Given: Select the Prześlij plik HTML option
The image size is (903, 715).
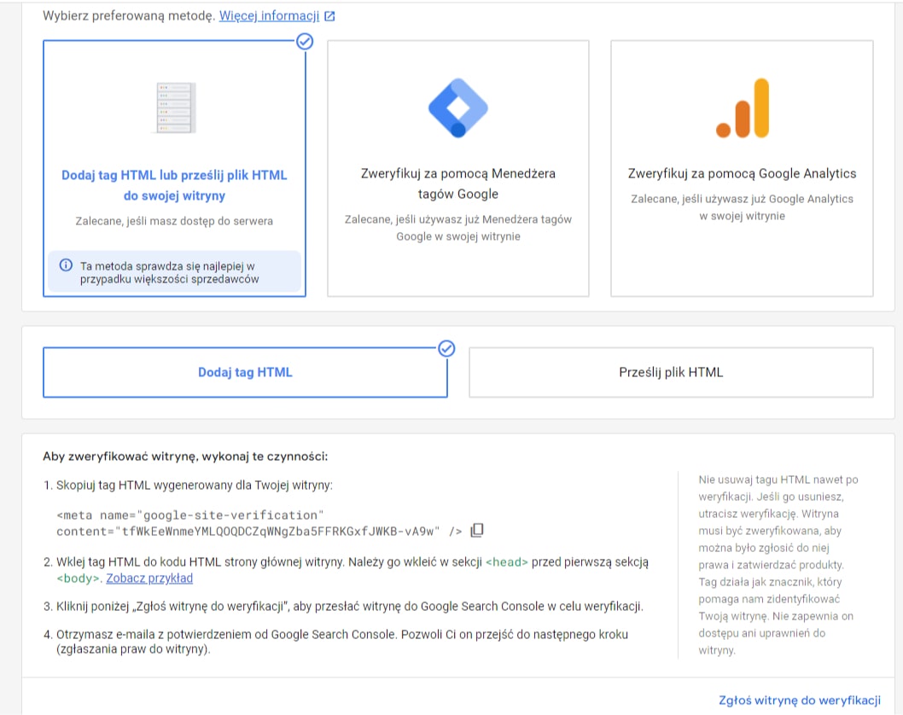Looking at the screenshot, I should (x=671, y=372).
